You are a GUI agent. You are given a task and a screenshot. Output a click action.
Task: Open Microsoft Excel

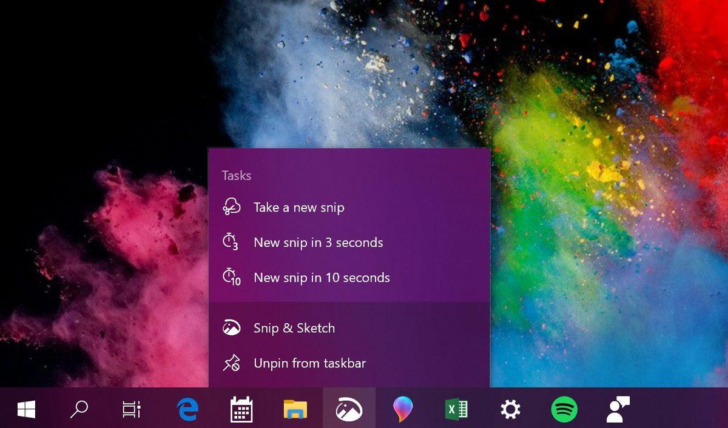pyautogui.click(x=457, y=409)
